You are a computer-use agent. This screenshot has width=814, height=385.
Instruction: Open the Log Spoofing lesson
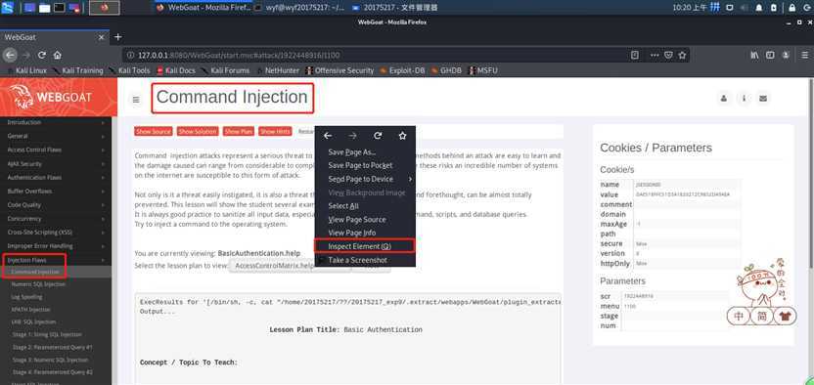tap(27, 297)
